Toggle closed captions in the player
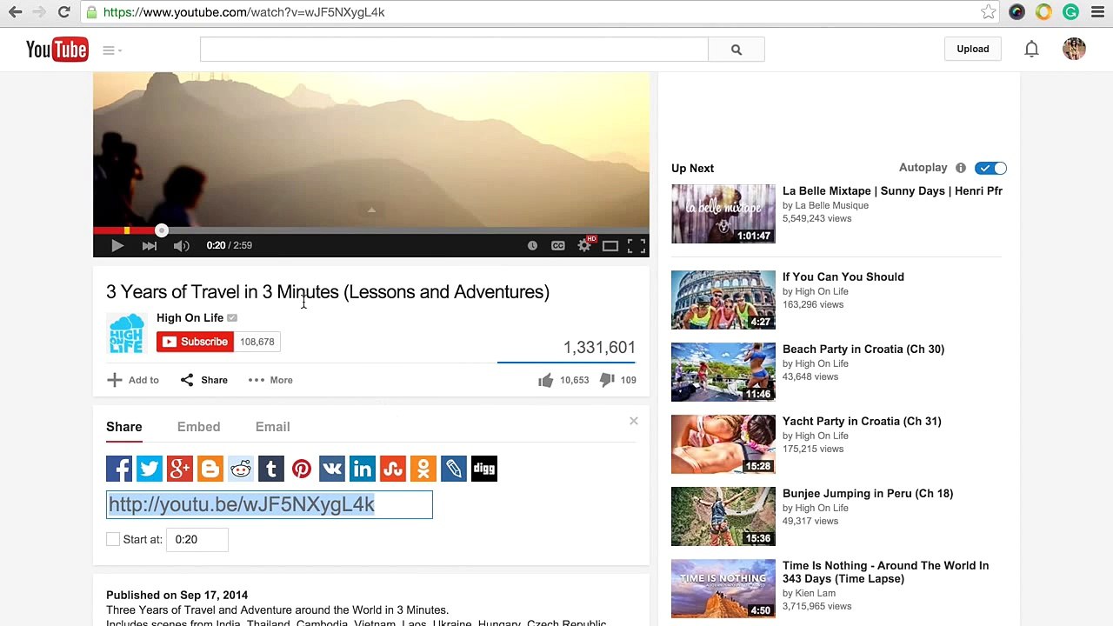This screenshot has width=1113, height=626. tap(558, 246)
